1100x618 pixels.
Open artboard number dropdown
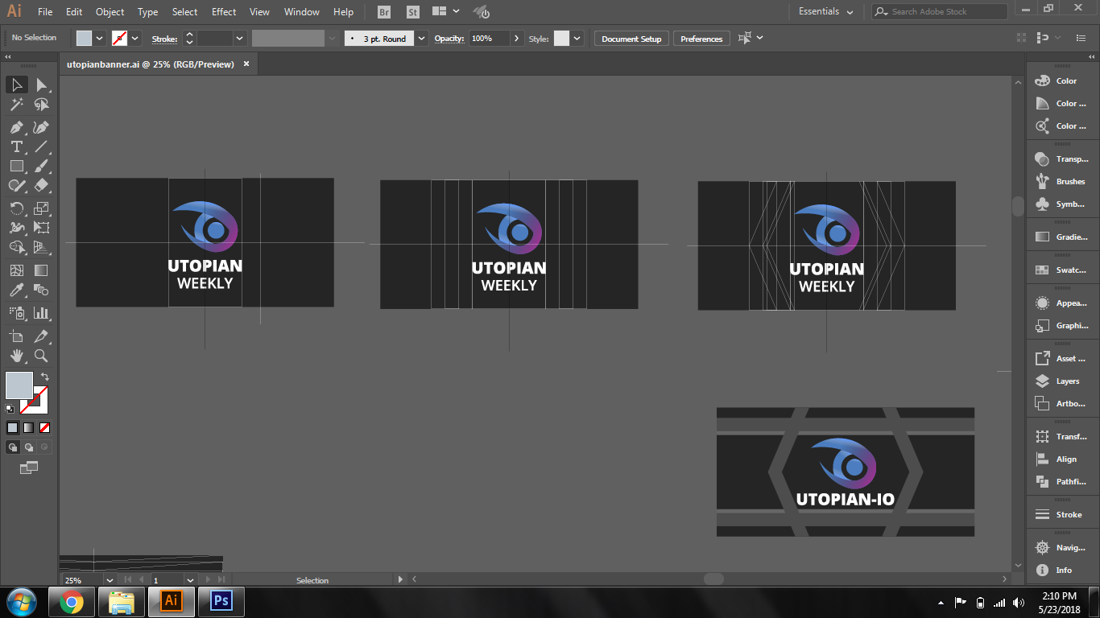191,579
